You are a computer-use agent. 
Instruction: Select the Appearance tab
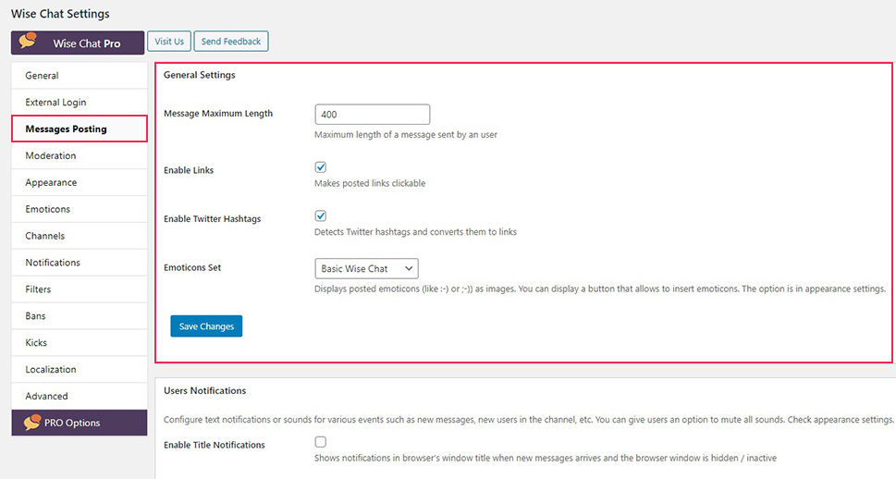point(80,182)
